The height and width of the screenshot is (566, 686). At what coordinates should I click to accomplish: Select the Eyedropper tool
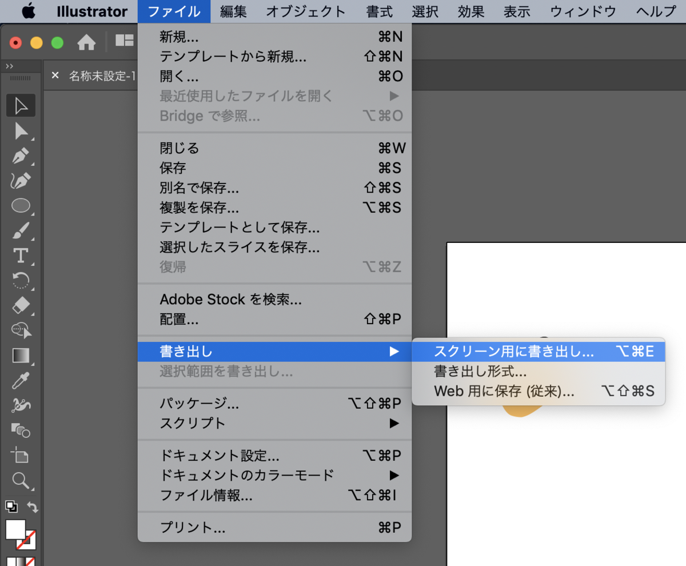pyautogui.click(x=21, y=380)
